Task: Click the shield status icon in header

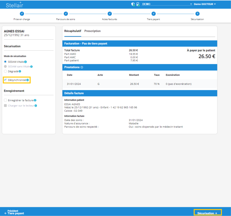Action: tap(133, 4)
